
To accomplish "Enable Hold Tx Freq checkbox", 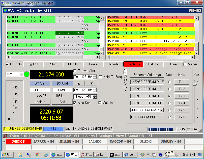I will click(100, 77).
